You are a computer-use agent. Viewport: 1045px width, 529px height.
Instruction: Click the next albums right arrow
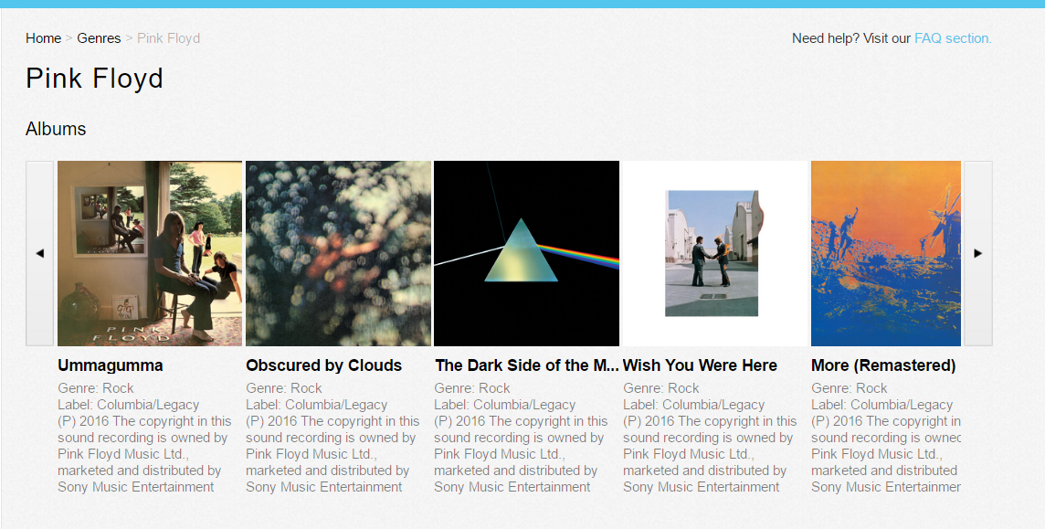pyautogui.click(x=977, y=253)
